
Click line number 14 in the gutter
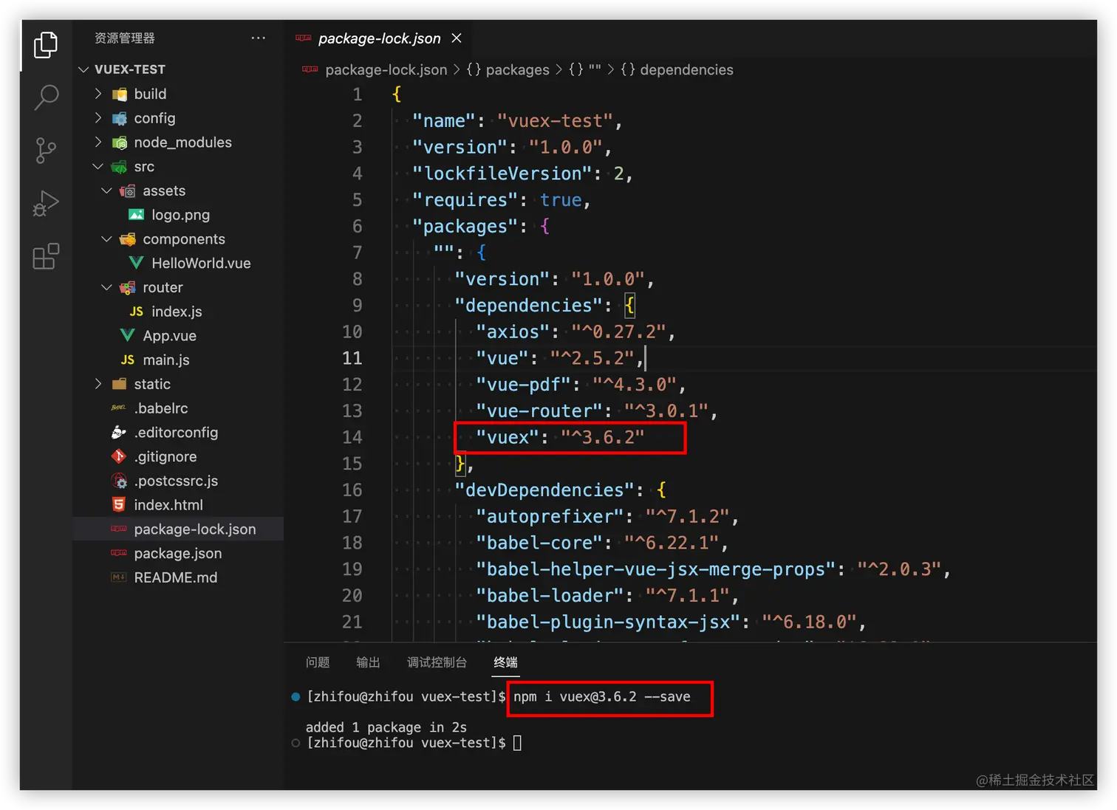[352, 437]
